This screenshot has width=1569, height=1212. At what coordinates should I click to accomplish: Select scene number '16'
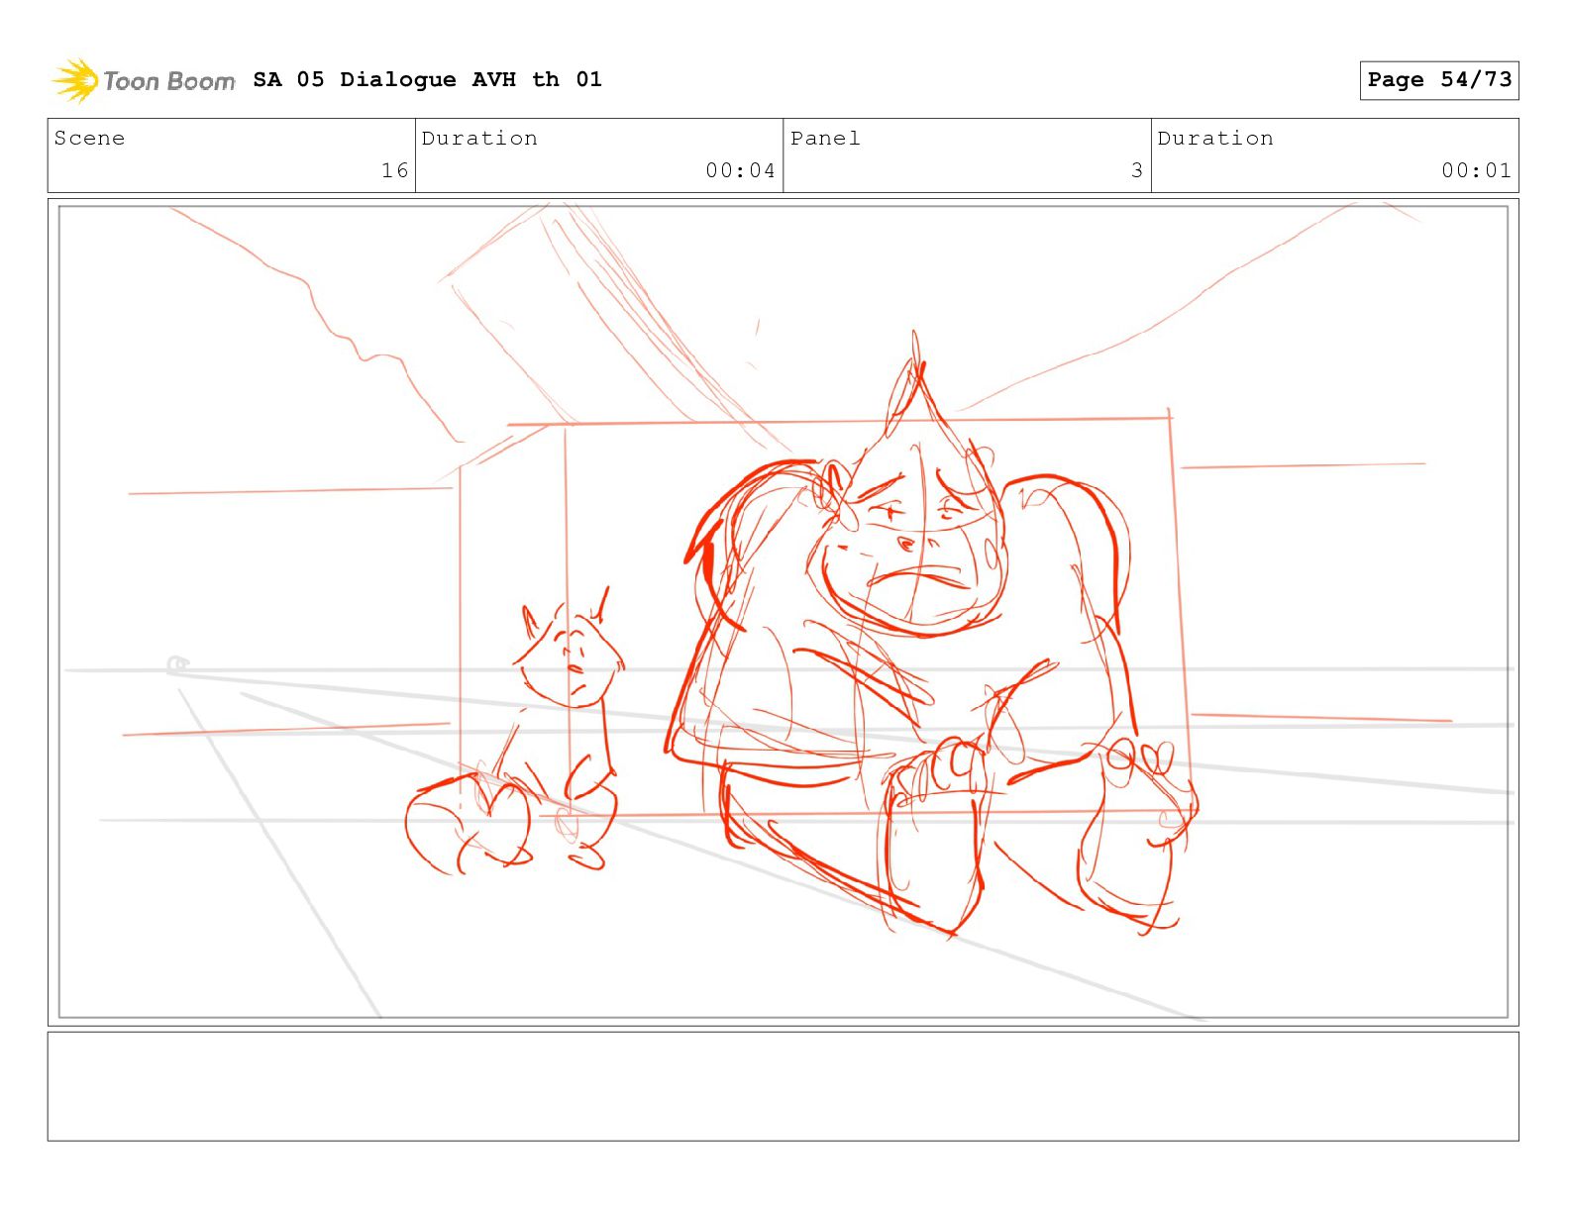point(395,170)
